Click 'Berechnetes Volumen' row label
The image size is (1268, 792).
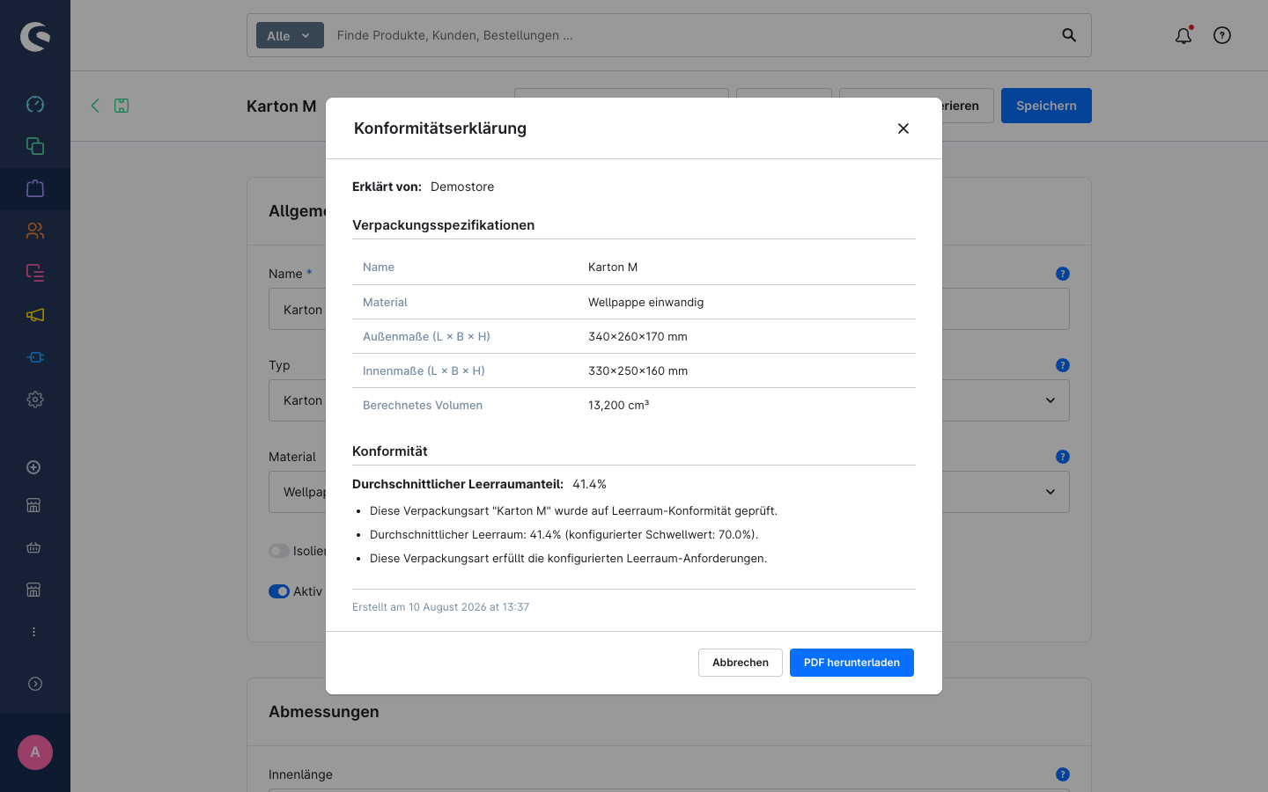point(423,405)
